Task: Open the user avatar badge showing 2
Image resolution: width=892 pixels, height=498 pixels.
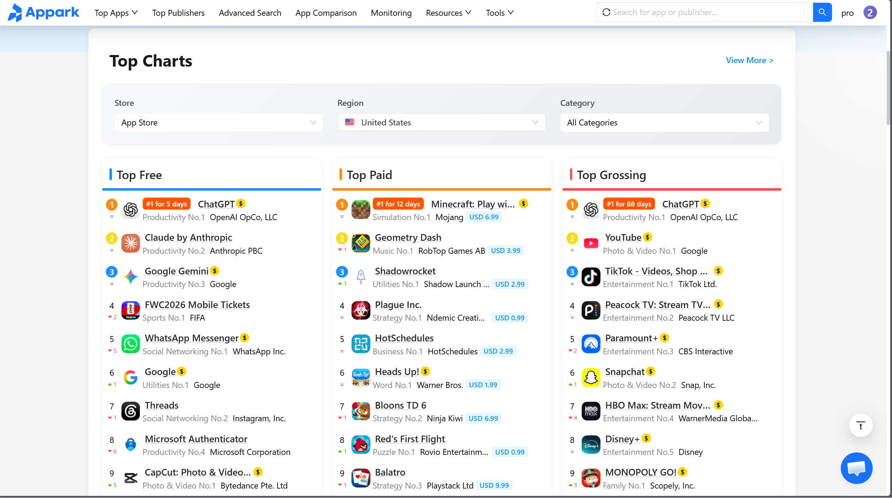Action: pos(870,13)
